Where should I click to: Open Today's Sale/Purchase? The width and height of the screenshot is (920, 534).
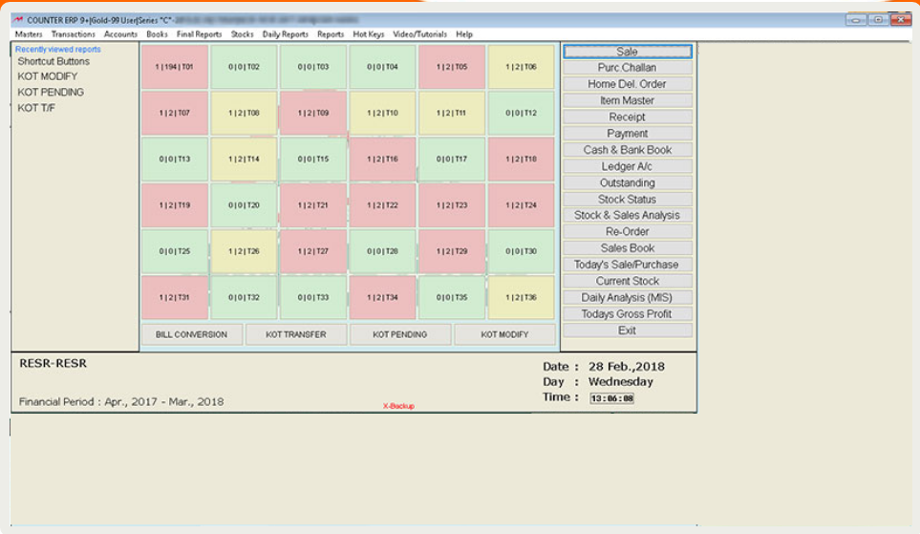point(628,265)
